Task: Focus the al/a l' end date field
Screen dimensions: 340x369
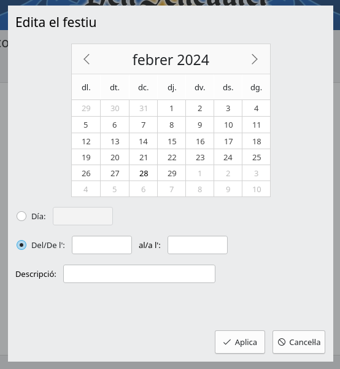Action: pos(198,245)
